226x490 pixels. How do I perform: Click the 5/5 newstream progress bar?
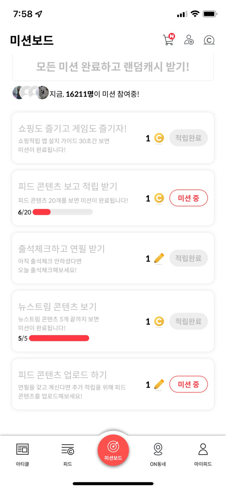point(59,338)
